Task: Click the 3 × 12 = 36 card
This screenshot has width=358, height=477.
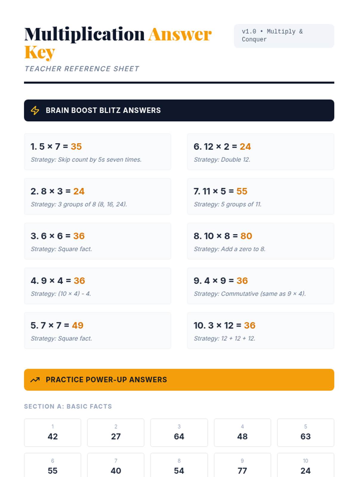Action: pos(260,331)
